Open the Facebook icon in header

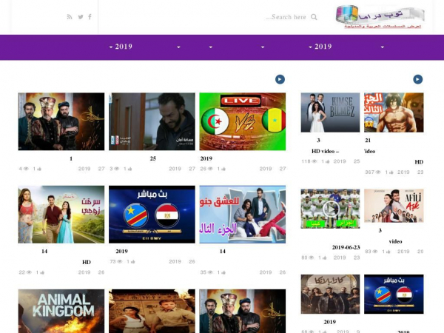90,17
